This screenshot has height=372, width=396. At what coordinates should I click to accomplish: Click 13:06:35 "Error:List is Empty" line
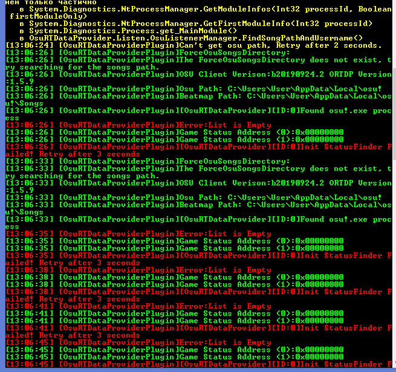(138, 234)
